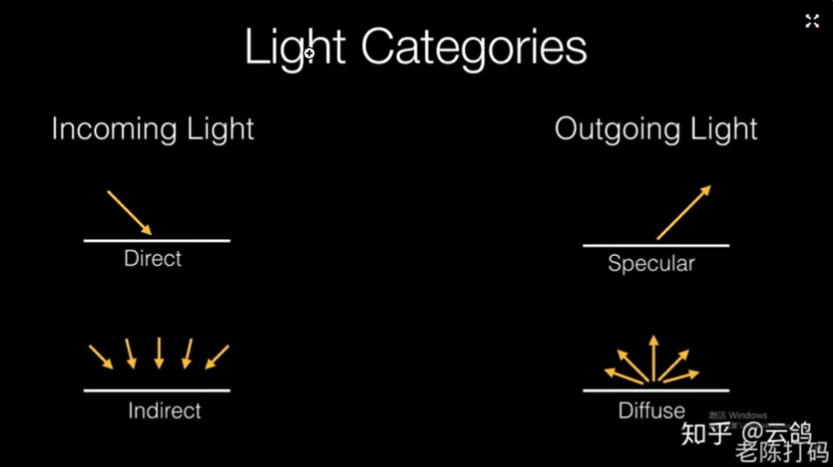Screen dimensions: 833x467
Task: Click the Direct incoming light arrow
Action: tap(129, 213)
